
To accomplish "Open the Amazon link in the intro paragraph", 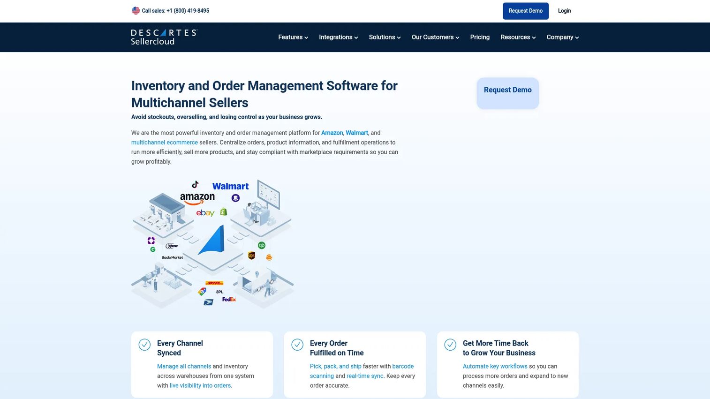I will (x=332, y=133).
